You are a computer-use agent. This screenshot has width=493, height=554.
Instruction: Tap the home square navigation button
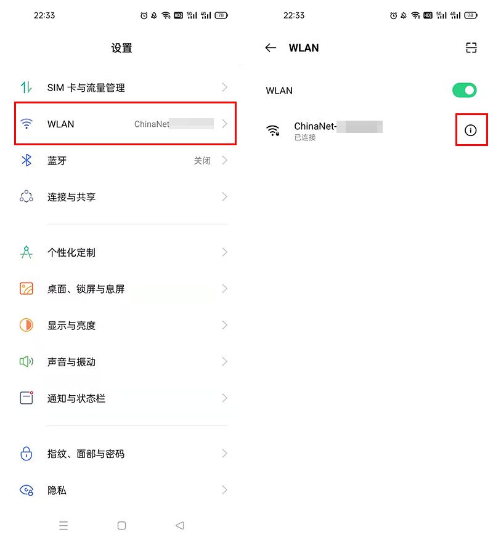(121, 526)
